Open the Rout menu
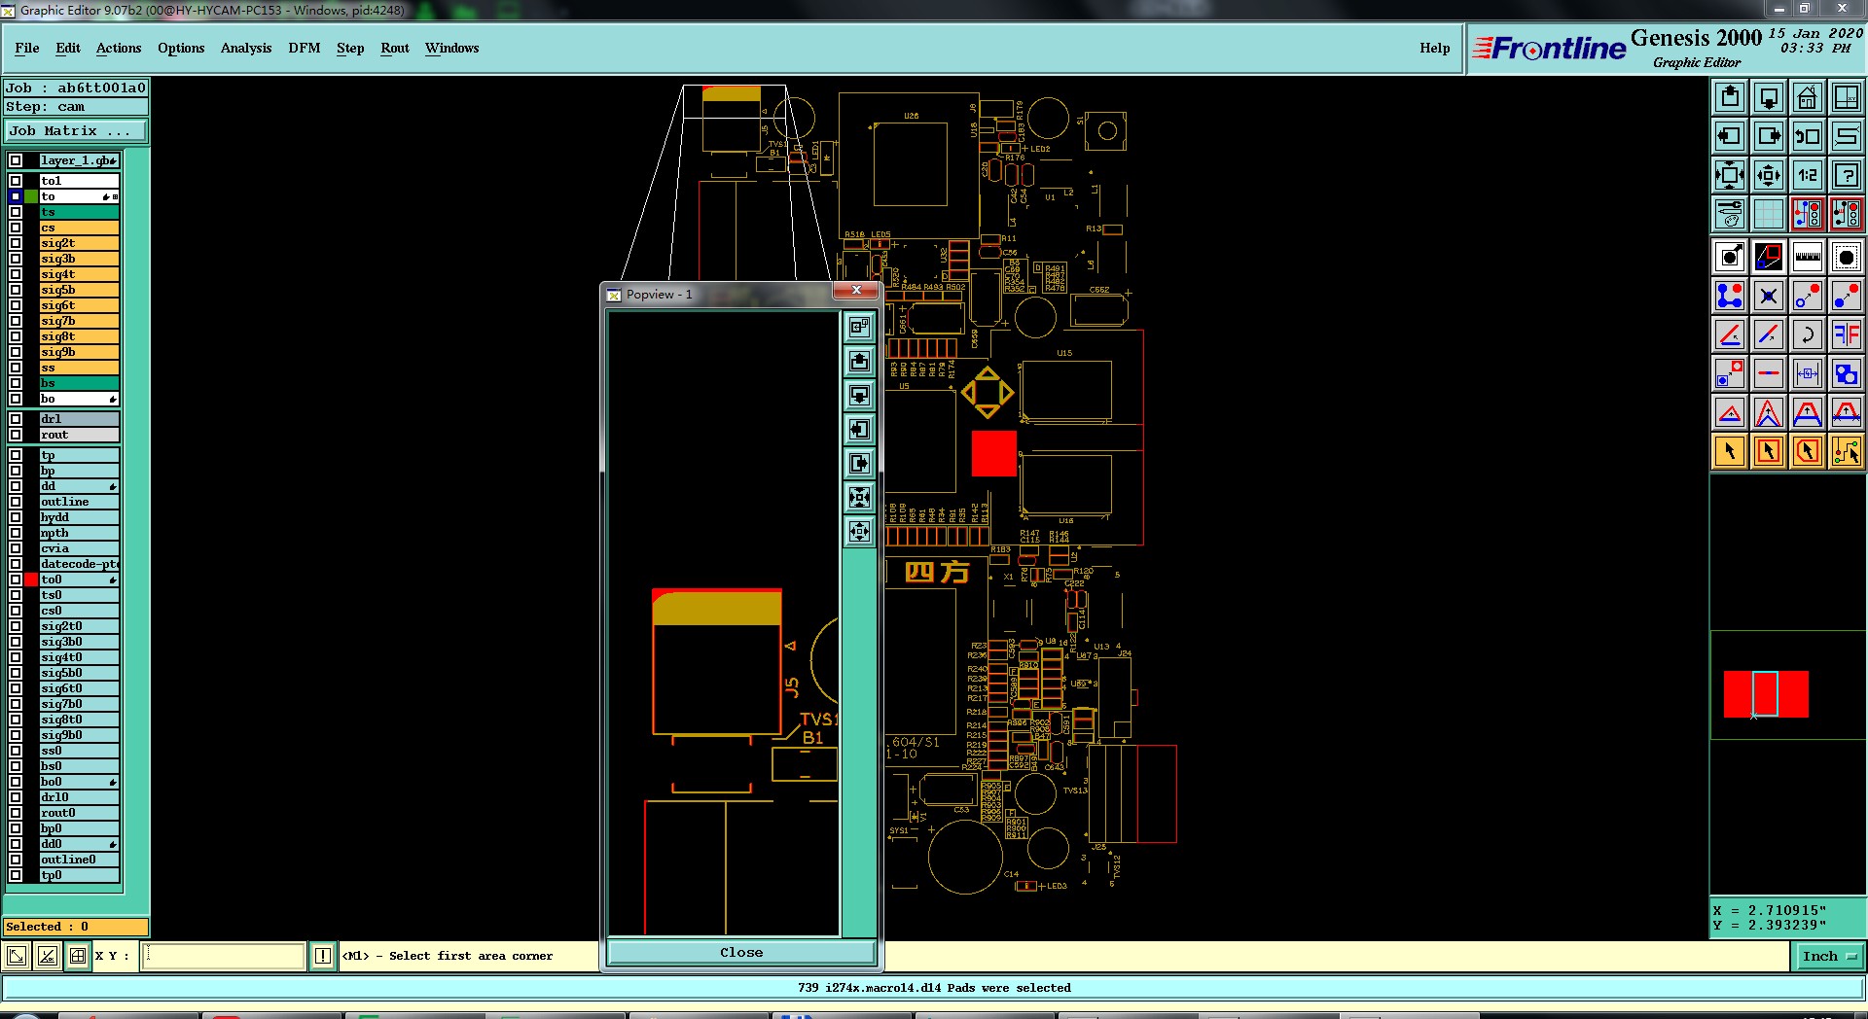The height and width of the screenshot is (1019, 1868). click(395, 48)
